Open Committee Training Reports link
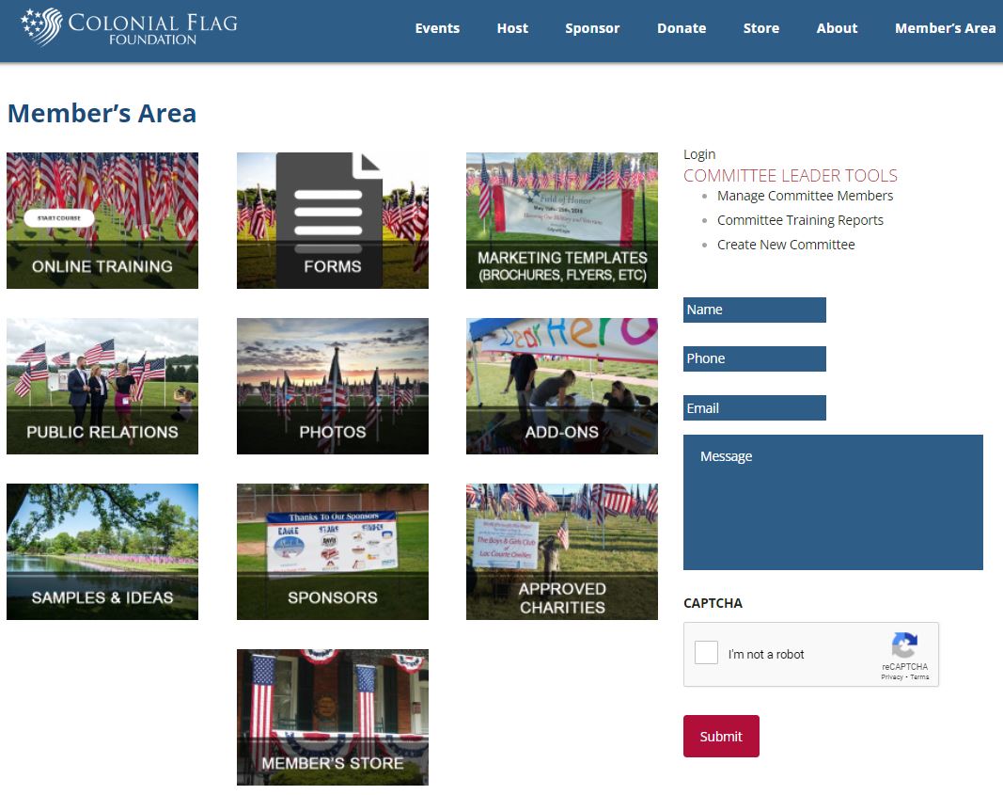This screenshot has width=1003, height=795. point(800,220)
